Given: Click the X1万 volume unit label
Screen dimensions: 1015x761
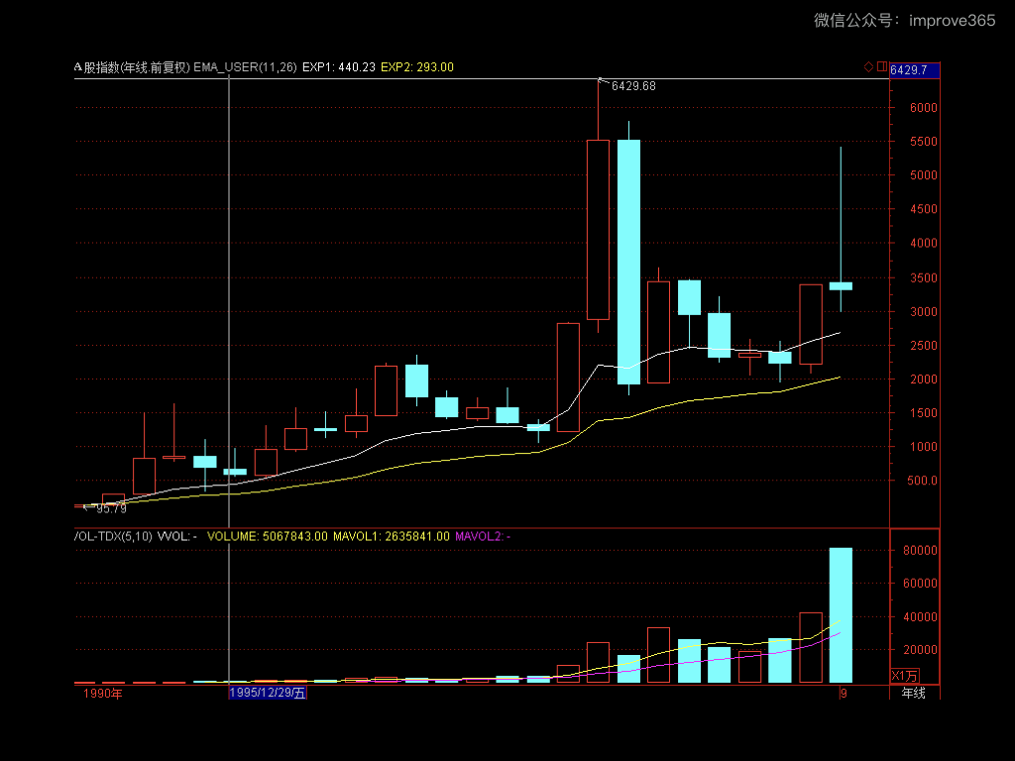Looking at the screenshot, I should click(x=905, y=676).
